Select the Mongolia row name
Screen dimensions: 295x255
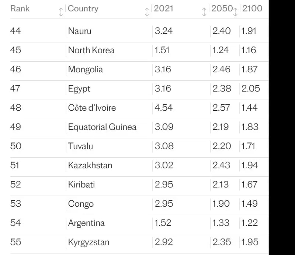pyautogui.click(x=86, y=69)
